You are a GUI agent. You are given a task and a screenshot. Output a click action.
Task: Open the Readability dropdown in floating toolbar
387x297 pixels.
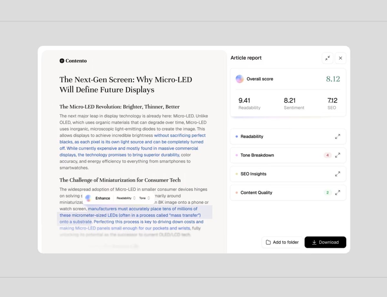126,198
